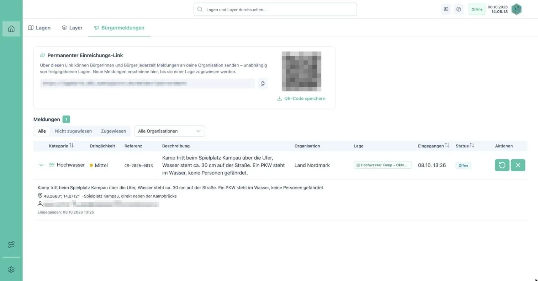Image resolution: width=538 pixels, height=281 pixels.
Task: Click the ID card icon in header
Action: coord(446,9)
